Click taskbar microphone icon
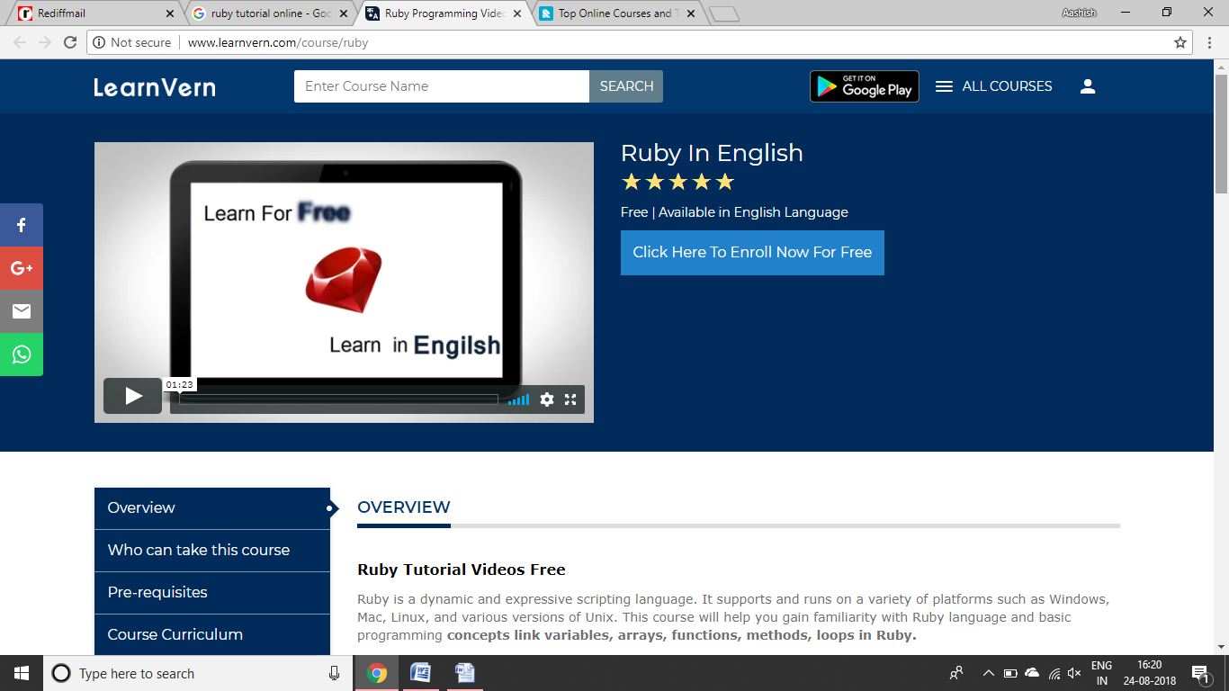Screen dimensions: 1229x691 pos(335,673)
